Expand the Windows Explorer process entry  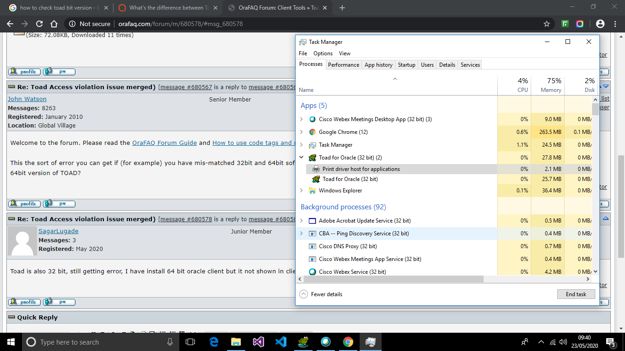(301, 191)
